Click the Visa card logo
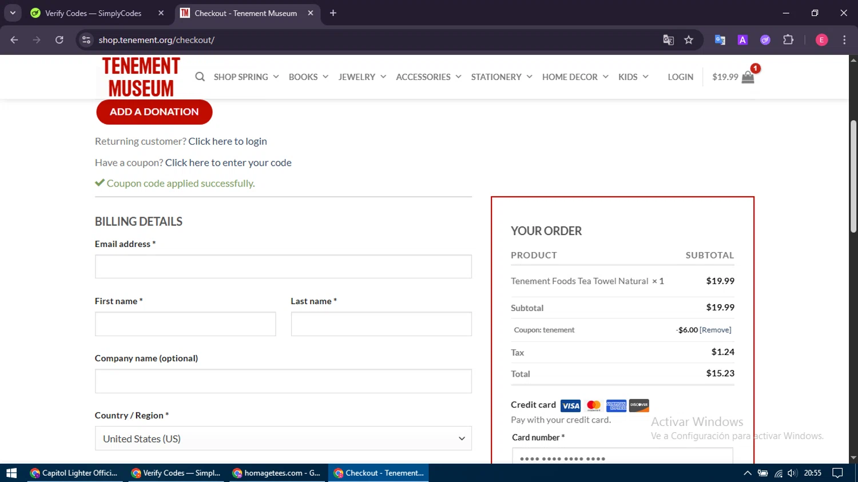Screen dimensions: 858x482 point(570,405)
